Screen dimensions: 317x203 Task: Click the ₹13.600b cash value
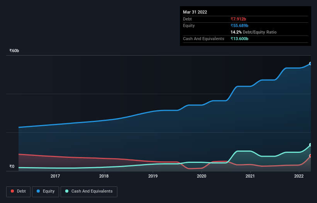pos(239,39)
